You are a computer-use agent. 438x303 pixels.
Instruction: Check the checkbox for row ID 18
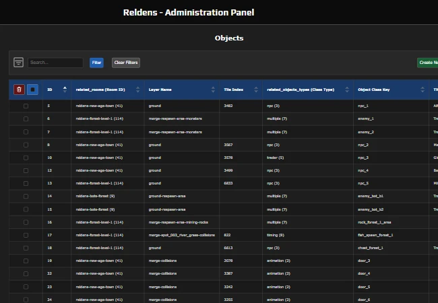click(x=26, y=248)
